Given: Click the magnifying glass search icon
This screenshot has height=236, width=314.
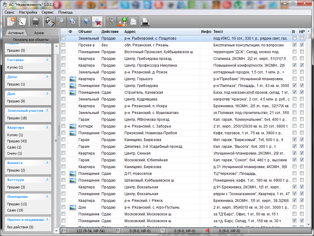Looking at the screenshot, I should point(61,22).
